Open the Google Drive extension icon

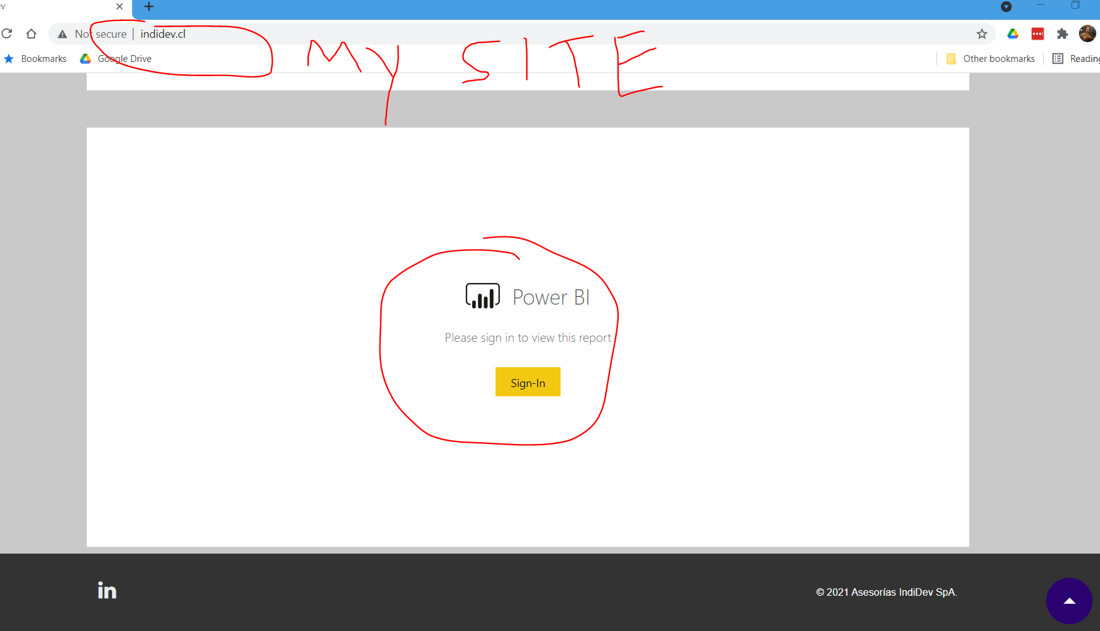coord(1013,33)
